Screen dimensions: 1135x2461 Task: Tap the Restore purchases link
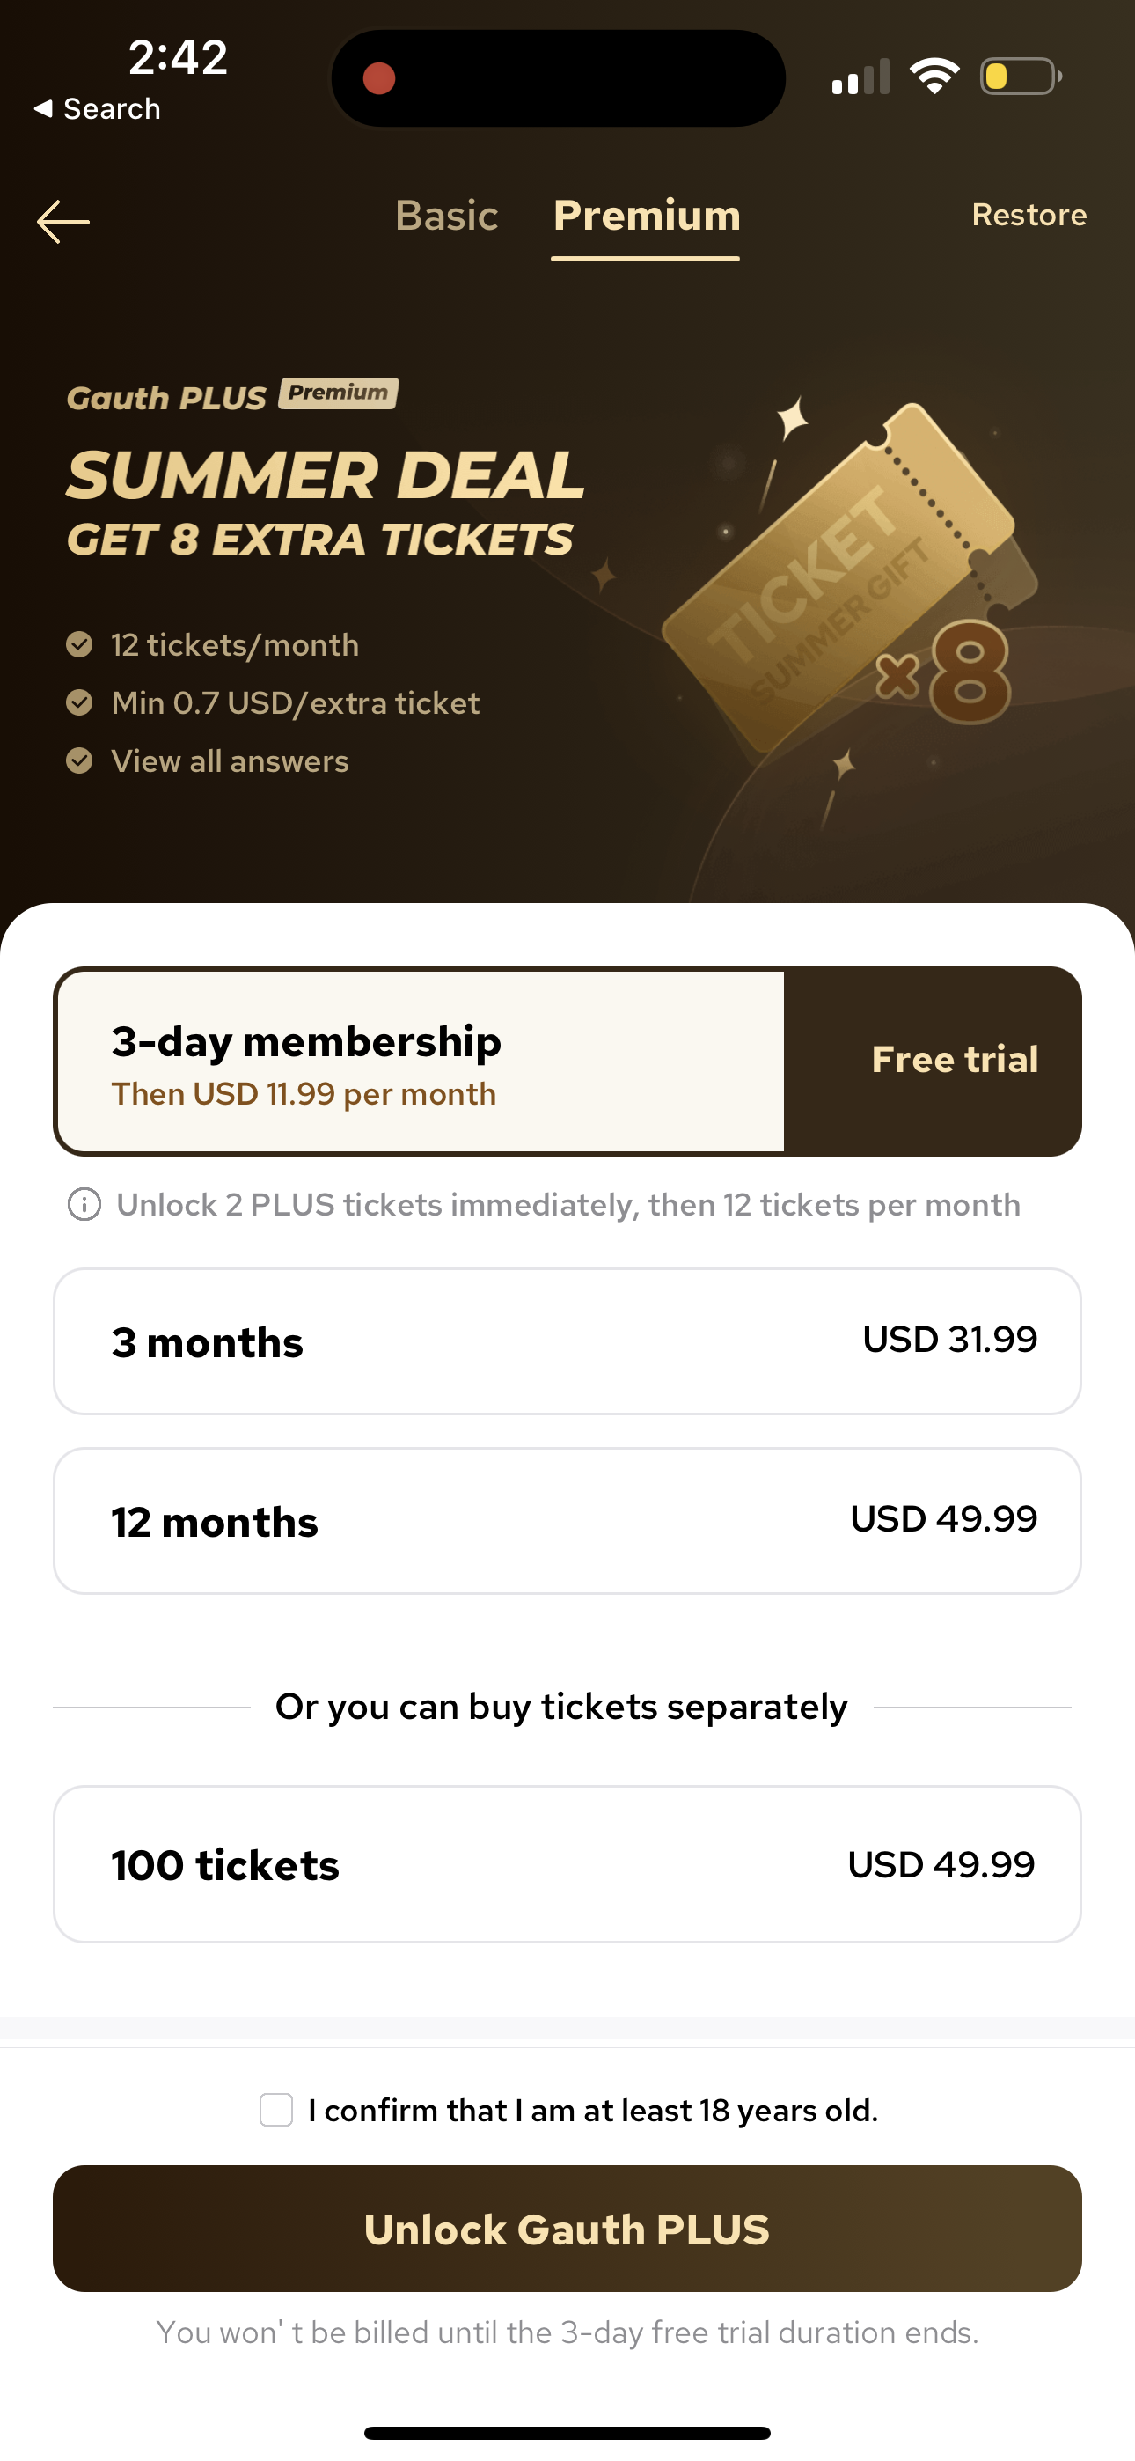(x=1028, y=215)
